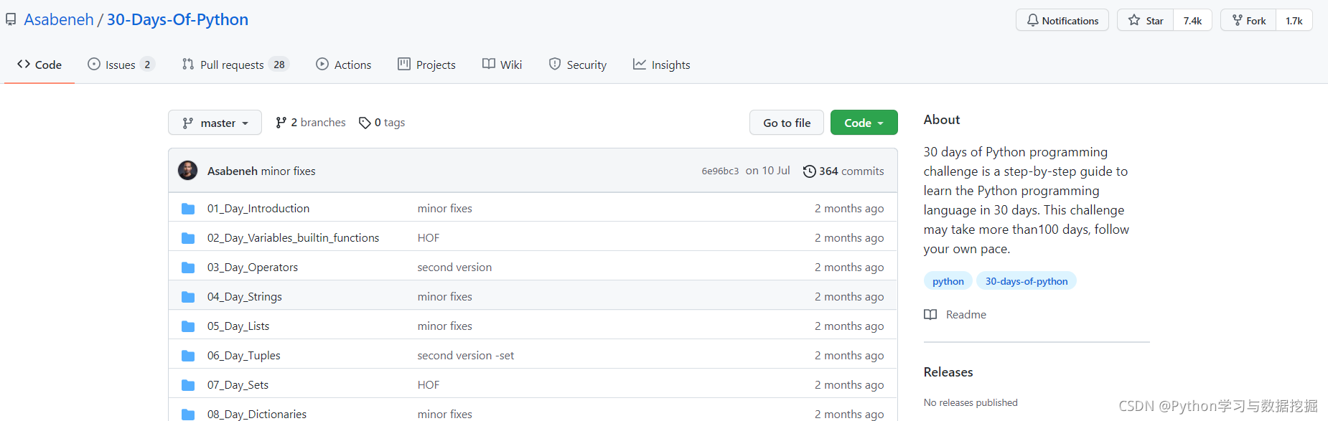Click folder icon for 05_Day_Lists

coord(188,326)
